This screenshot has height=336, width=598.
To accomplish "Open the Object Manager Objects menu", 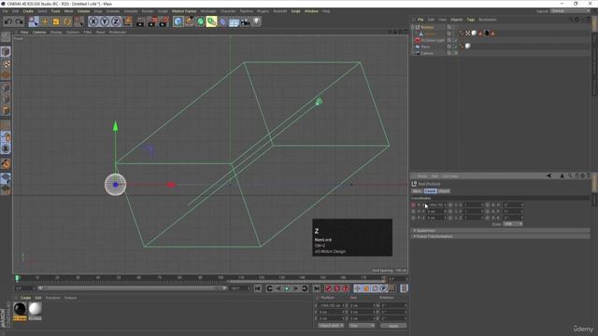I will [457, 20].
